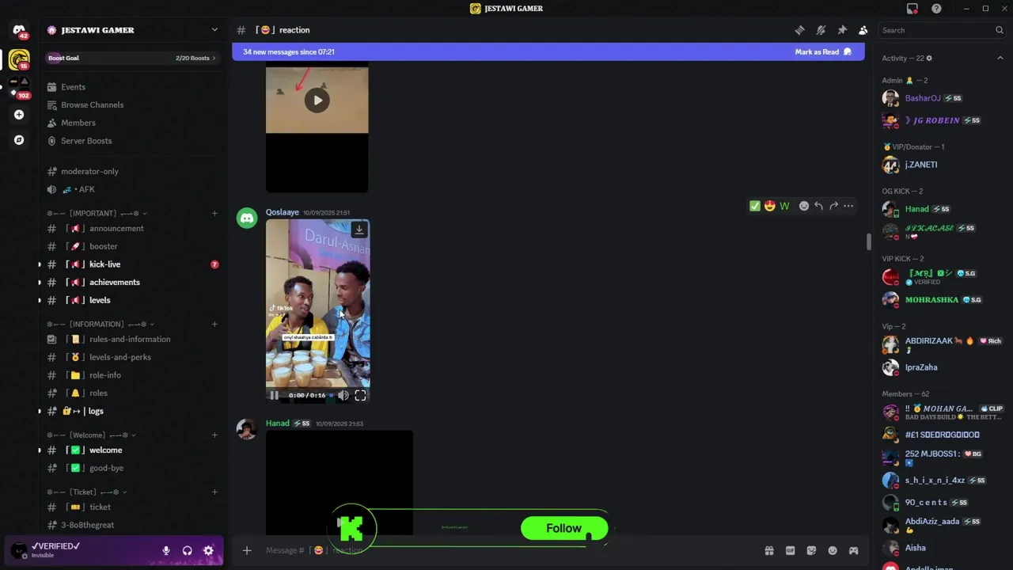Create channel in Welcome category
The image size is (1013, 570).
pos(214,435)
